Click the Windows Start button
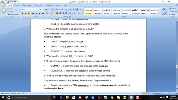This screenshot has height=100, width=178. [x=3, y=97]
